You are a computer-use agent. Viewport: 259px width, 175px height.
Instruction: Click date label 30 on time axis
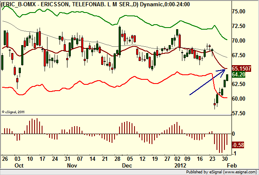tap(225, 159)
